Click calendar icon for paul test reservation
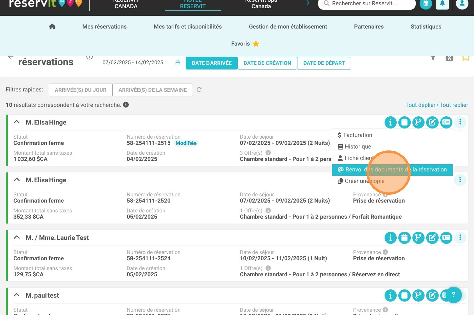 coord(405,295)
